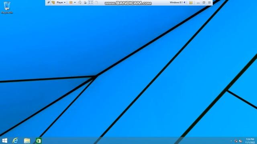This screenshot has width=257, height=144.
Task: Restore down the VMware Player window
Action: point(204,3)
